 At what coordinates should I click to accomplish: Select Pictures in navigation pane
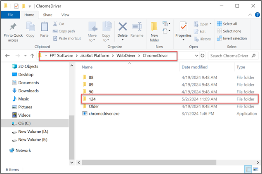point(22,107)
